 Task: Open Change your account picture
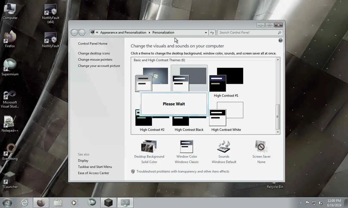[x=99, y=66]
